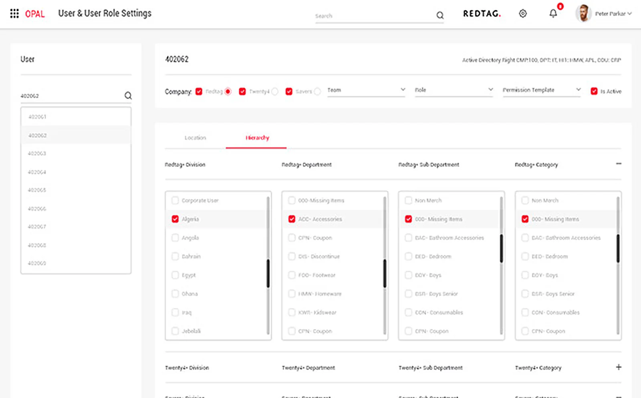Choose user 402067 in the user list

(x=76, y=227)
